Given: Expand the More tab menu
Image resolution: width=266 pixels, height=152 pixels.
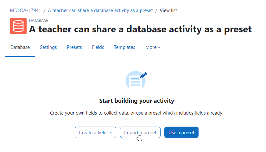Looking at the screenshot, I should [153, 47].
